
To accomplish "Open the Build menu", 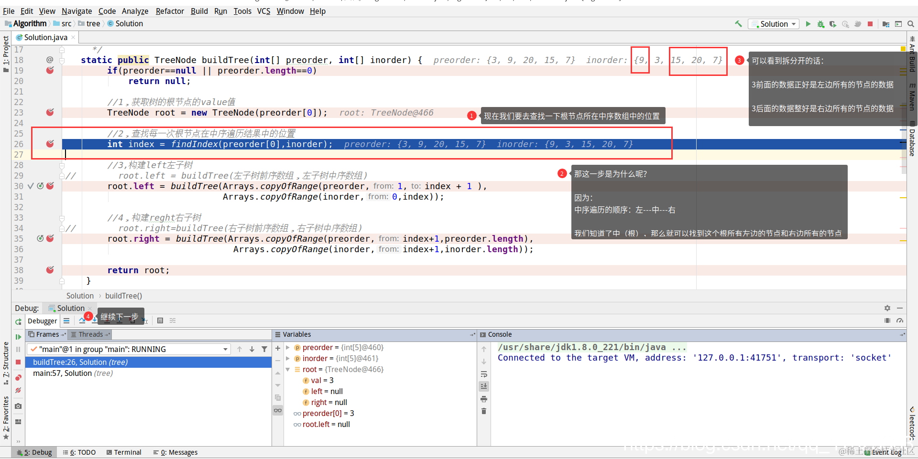I will (x=199, y=11).
